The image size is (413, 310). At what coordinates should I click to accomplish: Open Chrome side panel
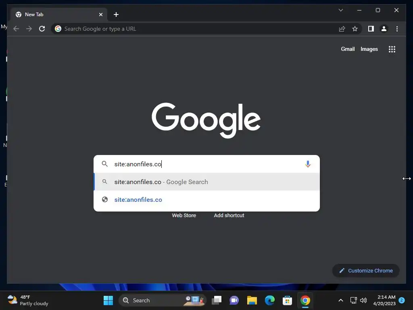pos(371,29)
